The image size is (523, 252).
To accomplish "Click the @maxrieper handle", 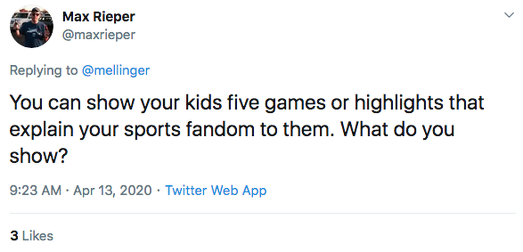I will coord(99,34).
